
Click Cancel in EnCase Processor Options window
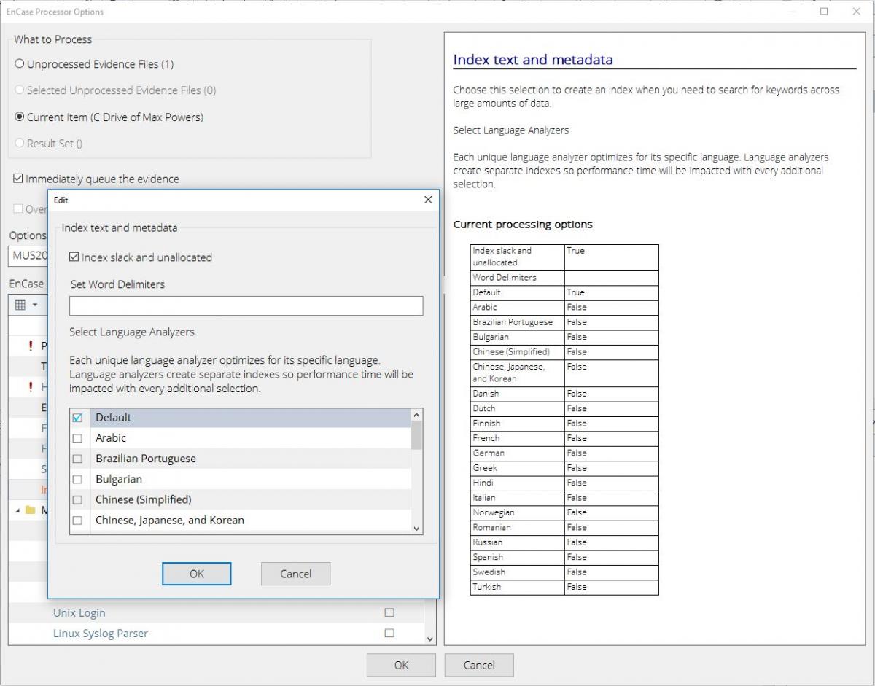point(479,665)
